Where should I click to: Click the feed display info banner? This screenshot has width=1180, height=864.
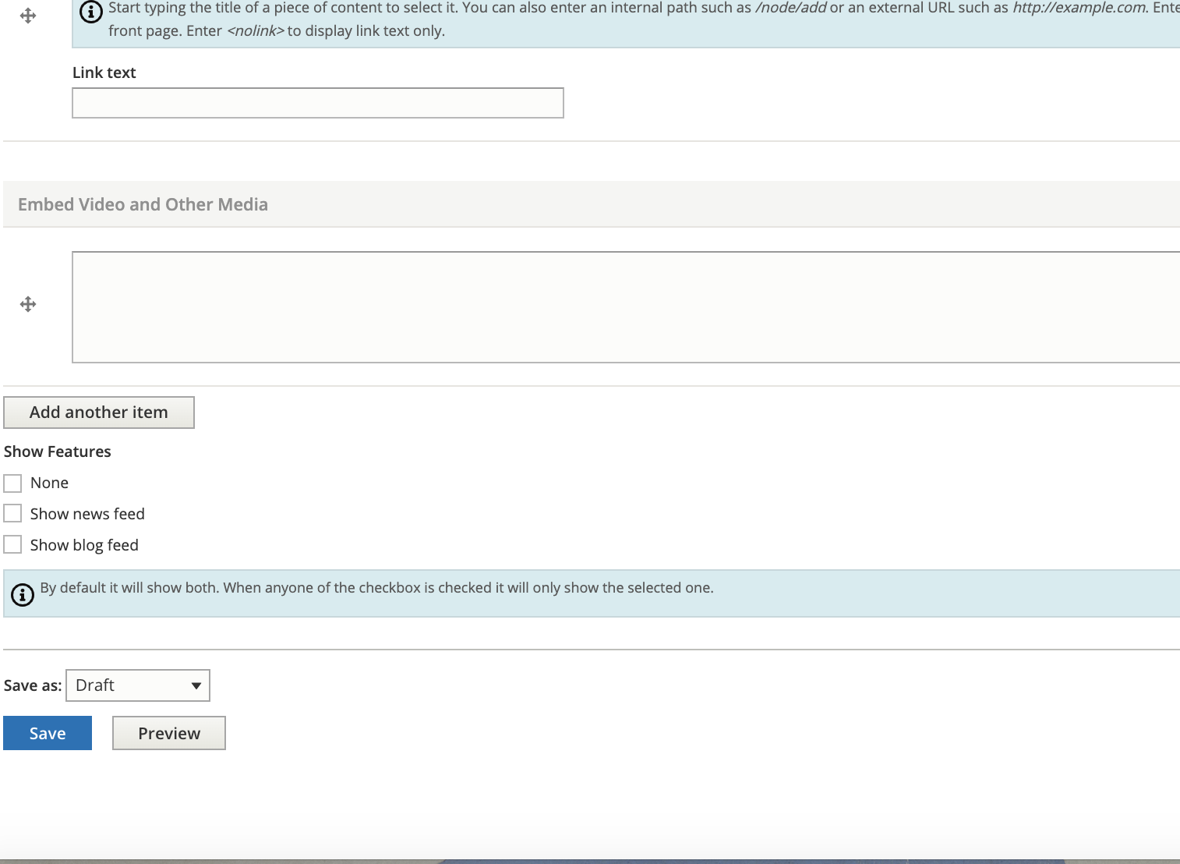pos(376,593)
